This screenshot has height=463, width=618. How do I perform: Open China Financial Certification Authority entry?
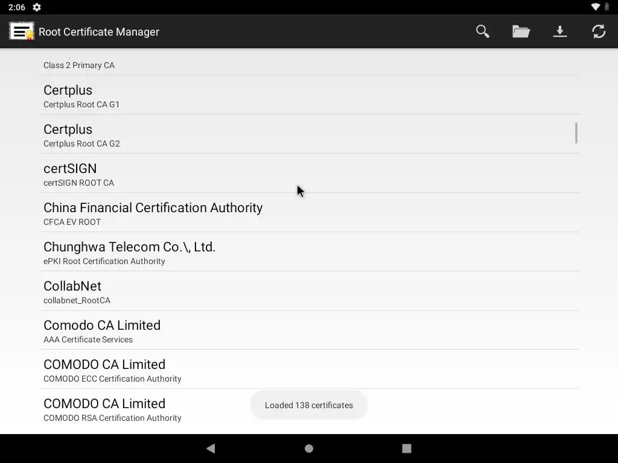click(309, 213)
